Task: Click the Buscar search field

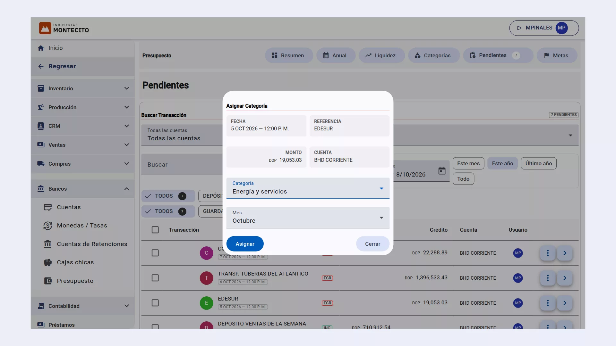Action: coord(182,164)
